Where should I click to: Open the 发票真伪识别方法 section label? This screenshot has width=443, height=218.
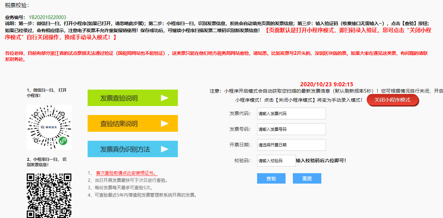[x=125, y=149]
